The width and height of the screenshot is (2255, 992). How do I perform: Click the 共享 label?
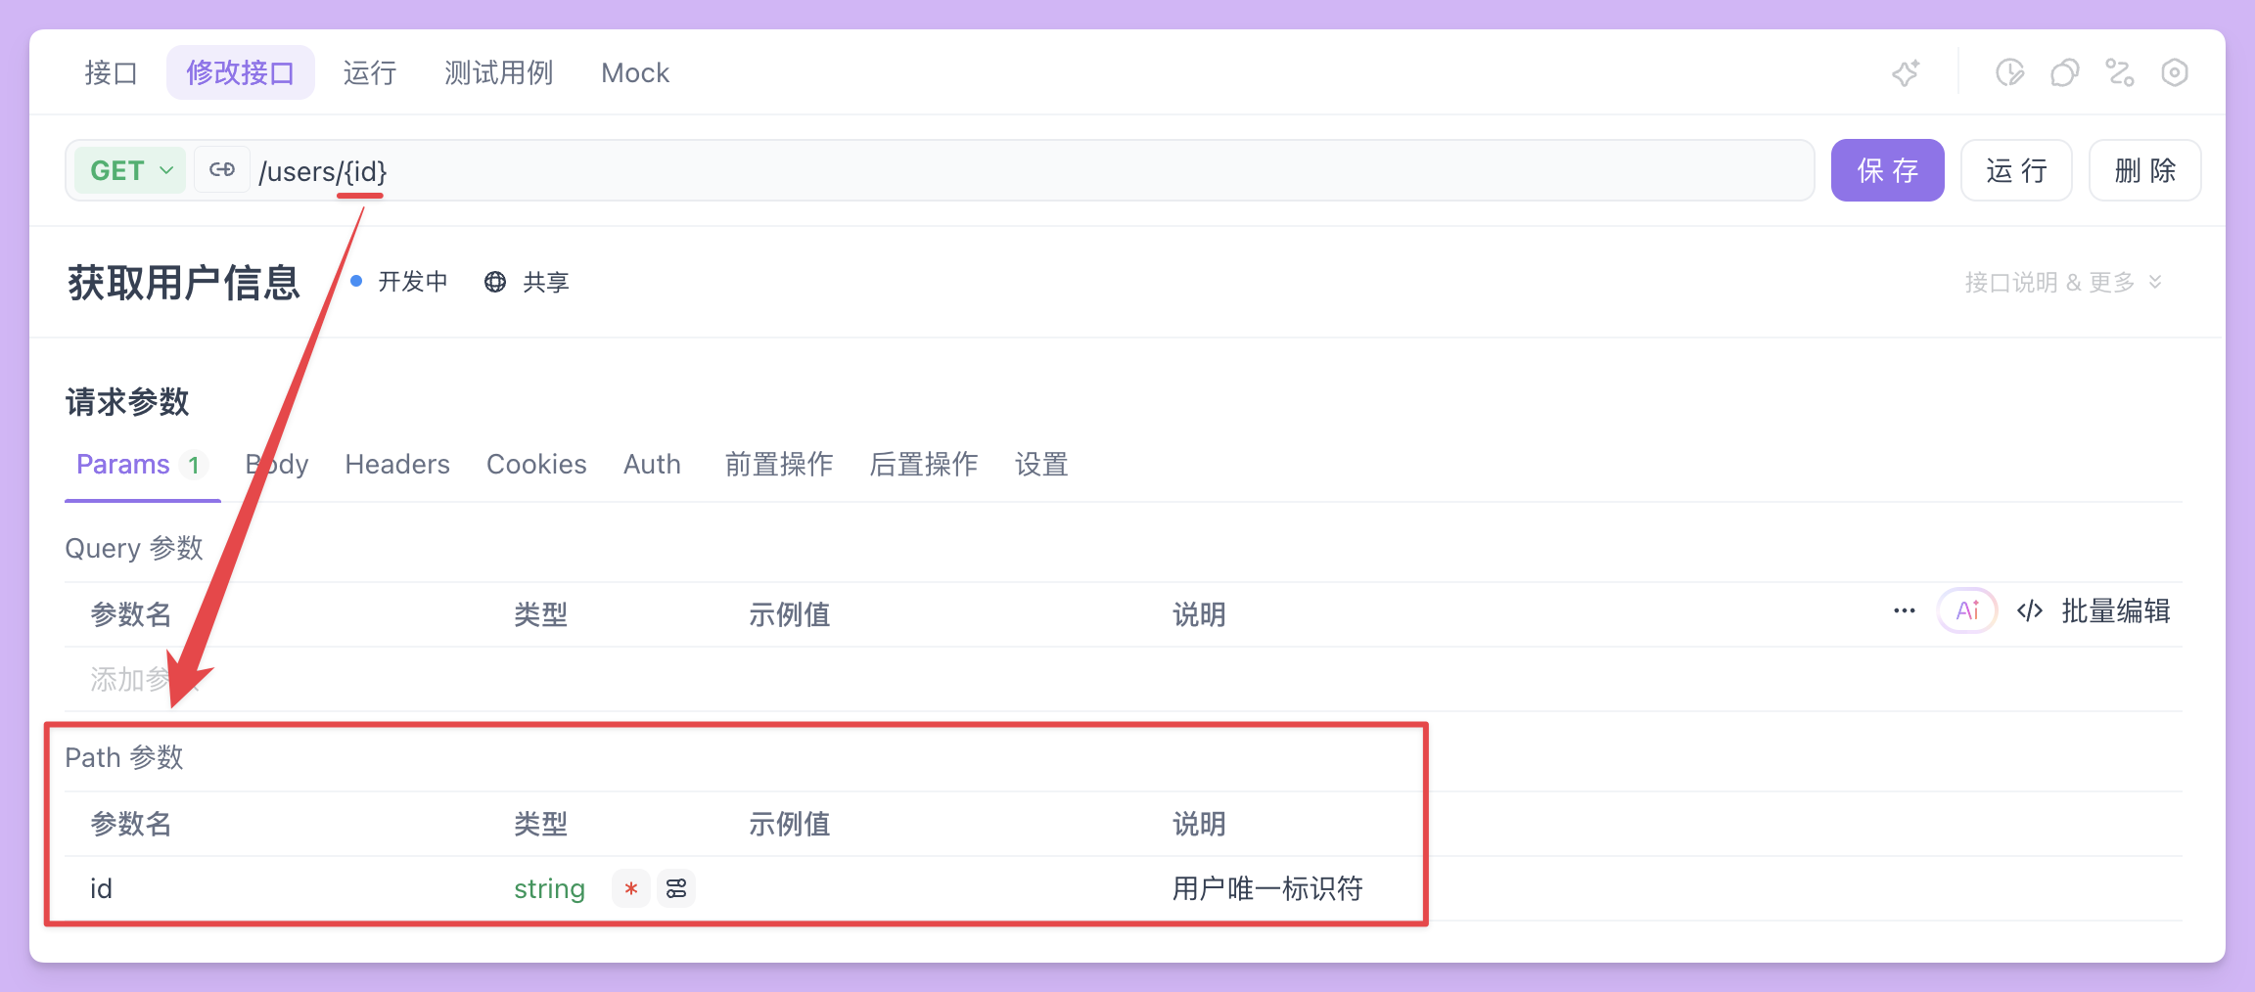point(546,282)
